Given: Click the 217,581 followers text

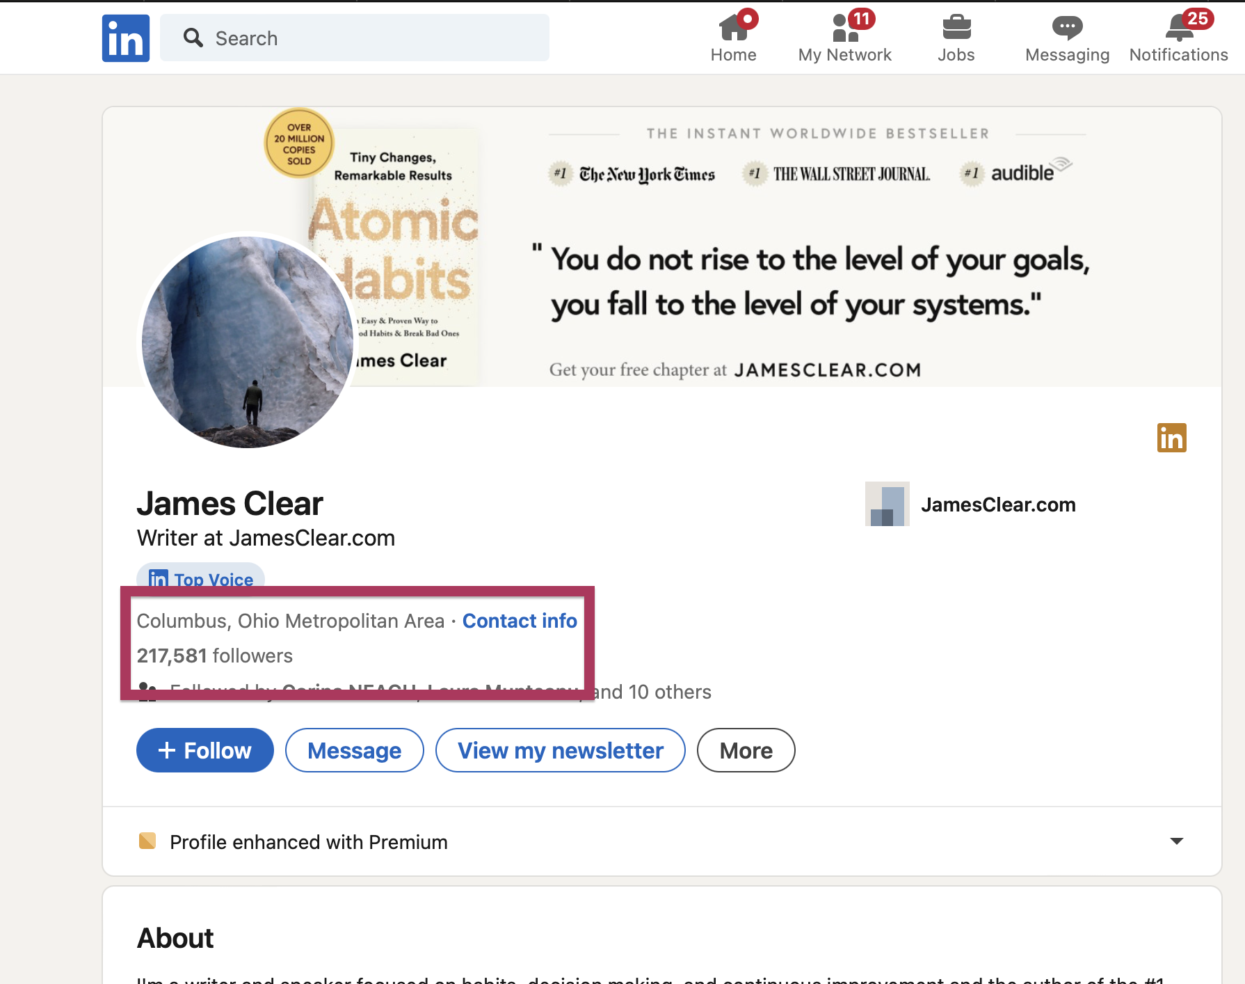Looking at the screenshot, I should click(x=215, y=656).
